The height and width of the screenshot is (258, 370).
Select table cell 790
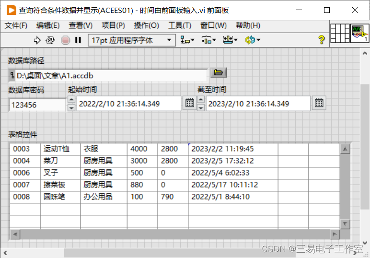[x=173, y=197]
